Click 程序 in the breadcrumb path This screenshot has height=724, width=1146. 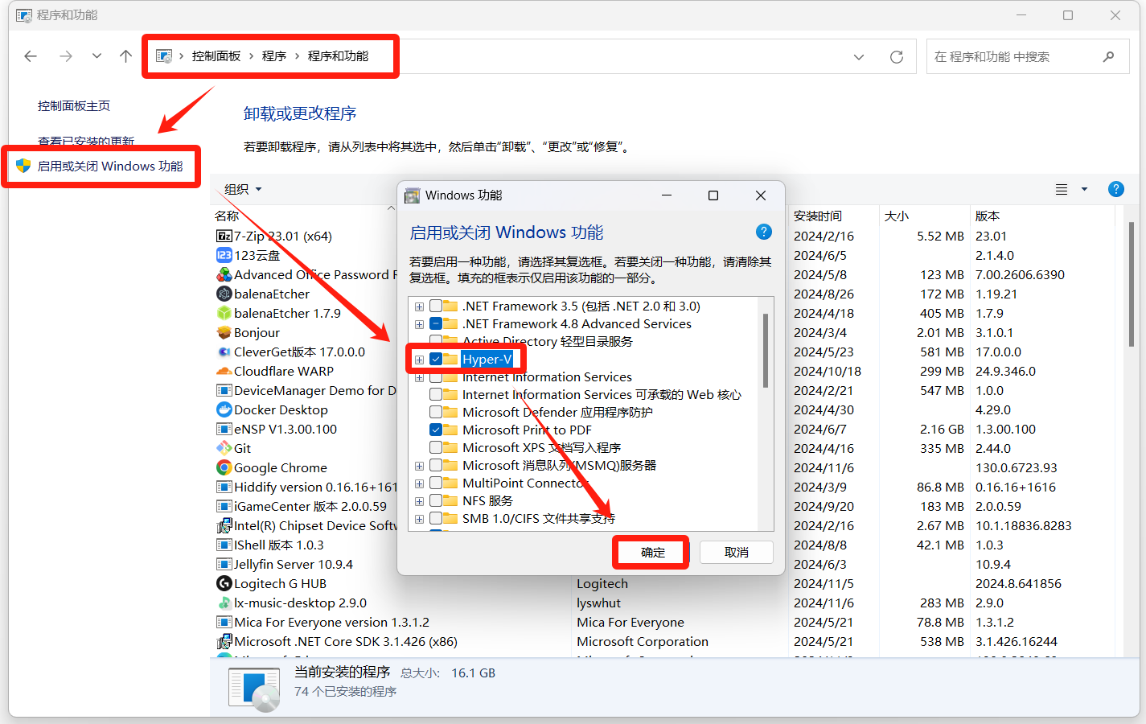coord(274,56)
